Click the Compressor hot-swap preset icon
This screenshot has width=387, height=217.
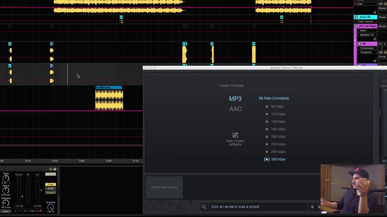(51, 169)
